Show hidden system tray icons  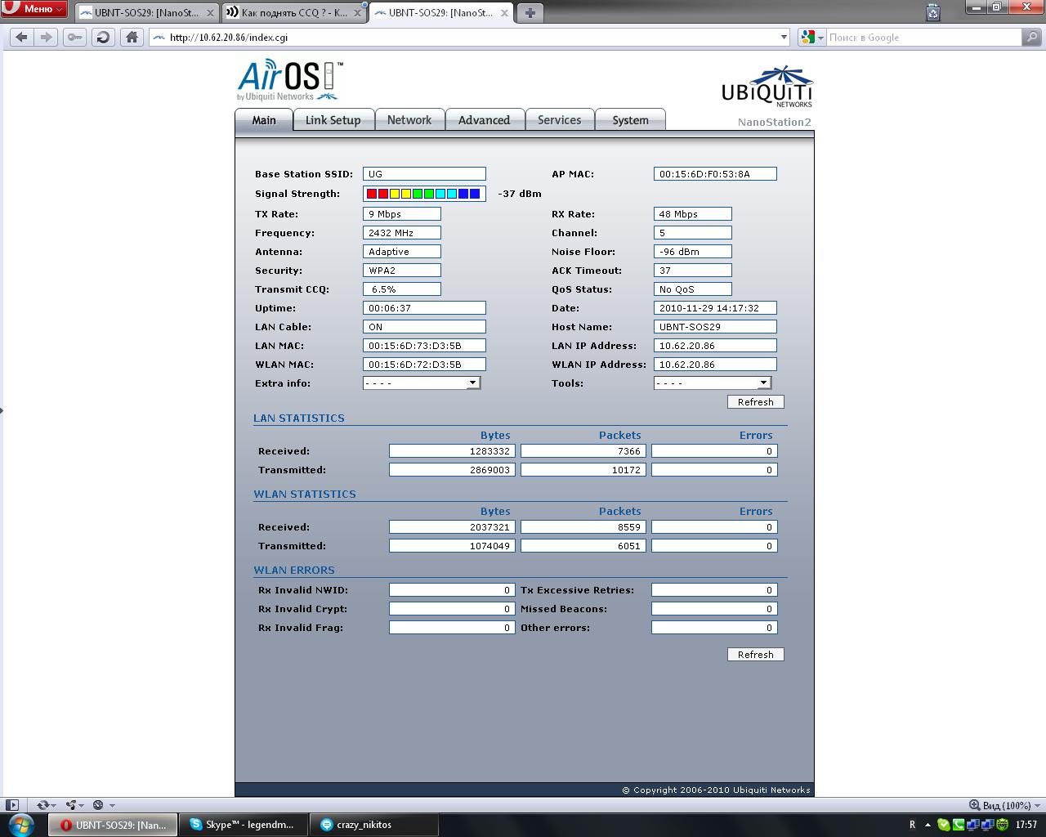click(x=929, y=825)
